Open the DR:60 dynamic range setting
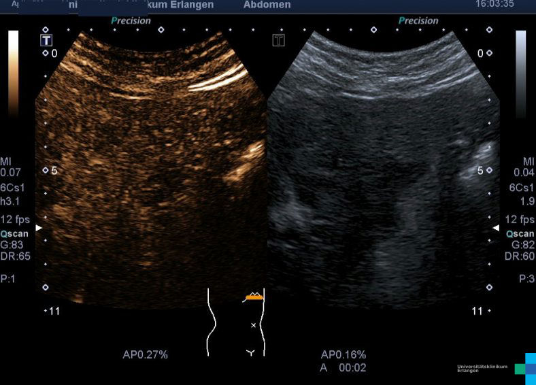The width and height of the screenshot is (536, 385). click(521, 256)
